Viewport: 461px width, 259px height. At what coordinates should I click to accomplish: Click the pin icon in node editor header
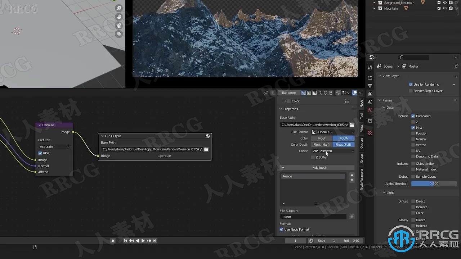click(x=266, y=93)
